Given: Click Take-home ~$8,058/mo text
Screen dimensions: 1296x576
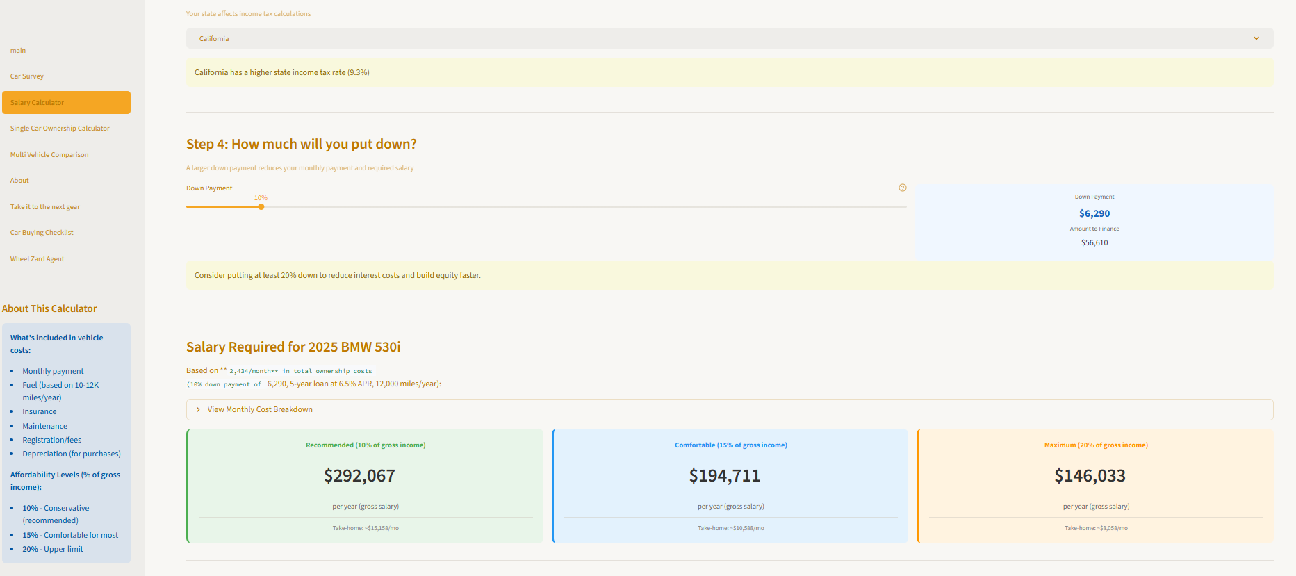Looking at the screenshot, I should click(1096, 528).
